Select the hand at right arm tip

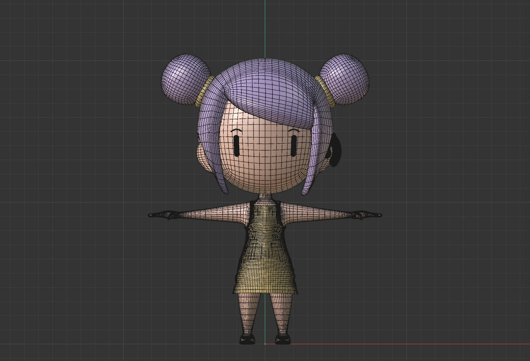[367, 215]
